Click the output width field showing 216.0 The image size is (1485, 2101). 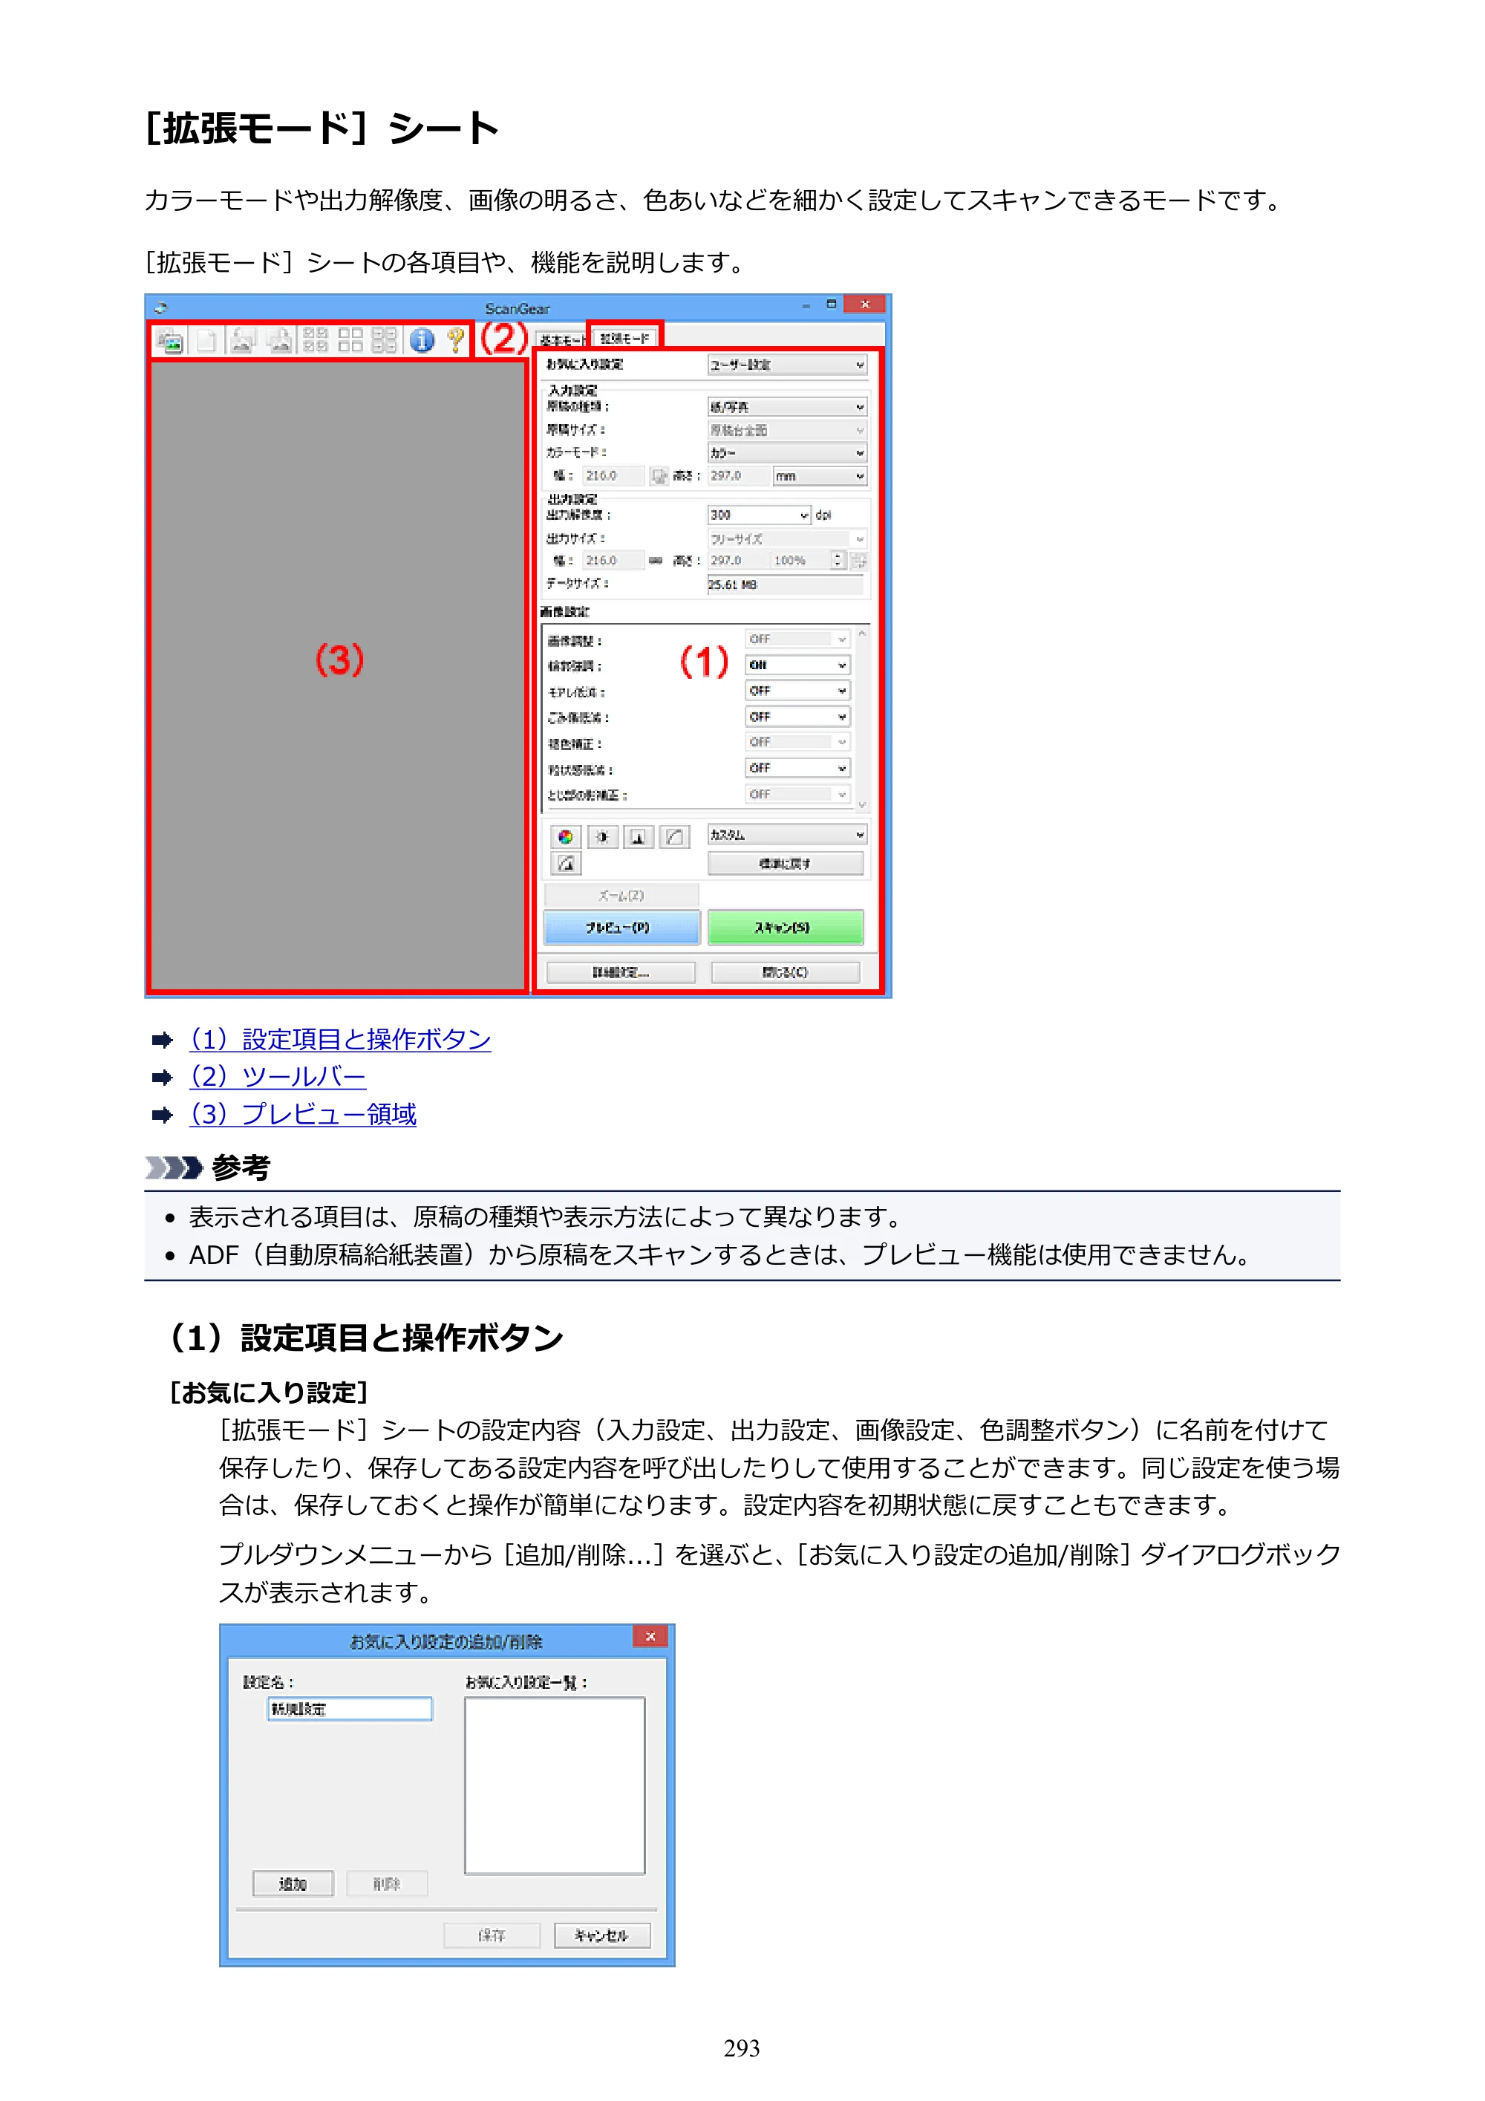613,561
